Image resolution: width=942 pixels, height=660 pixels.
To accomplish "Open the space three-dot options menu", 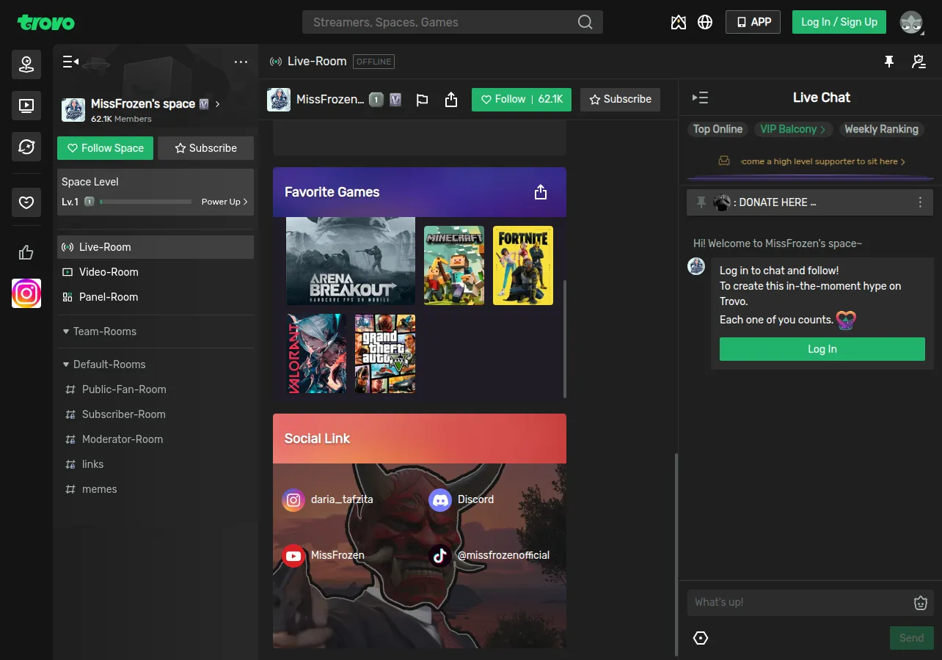I will click(x=241, y=62).
